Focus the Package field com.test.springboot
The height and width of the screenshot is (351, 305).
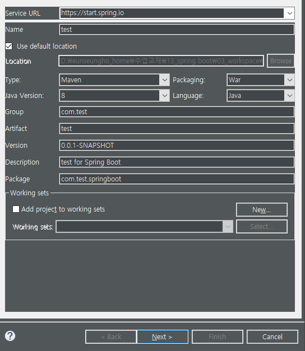[x=177, y=179]
